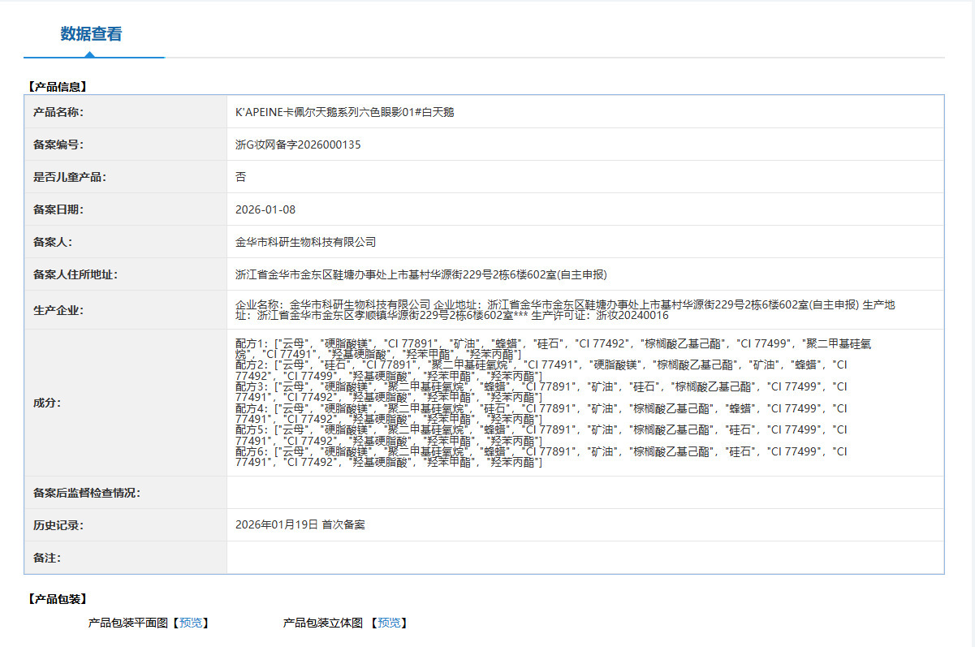This screenshot has height=647, width=975.
Task: Click the 备案人 row label
Action: pyautogui.click(x=53, y=242)
